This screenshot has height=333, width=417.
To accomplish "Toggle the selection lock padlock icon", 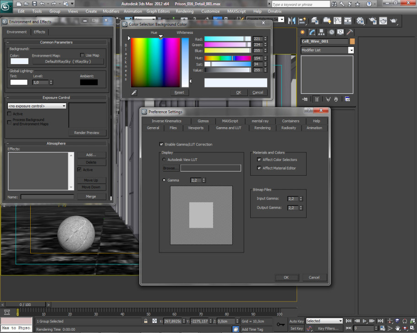I will [x=146, y=321].
